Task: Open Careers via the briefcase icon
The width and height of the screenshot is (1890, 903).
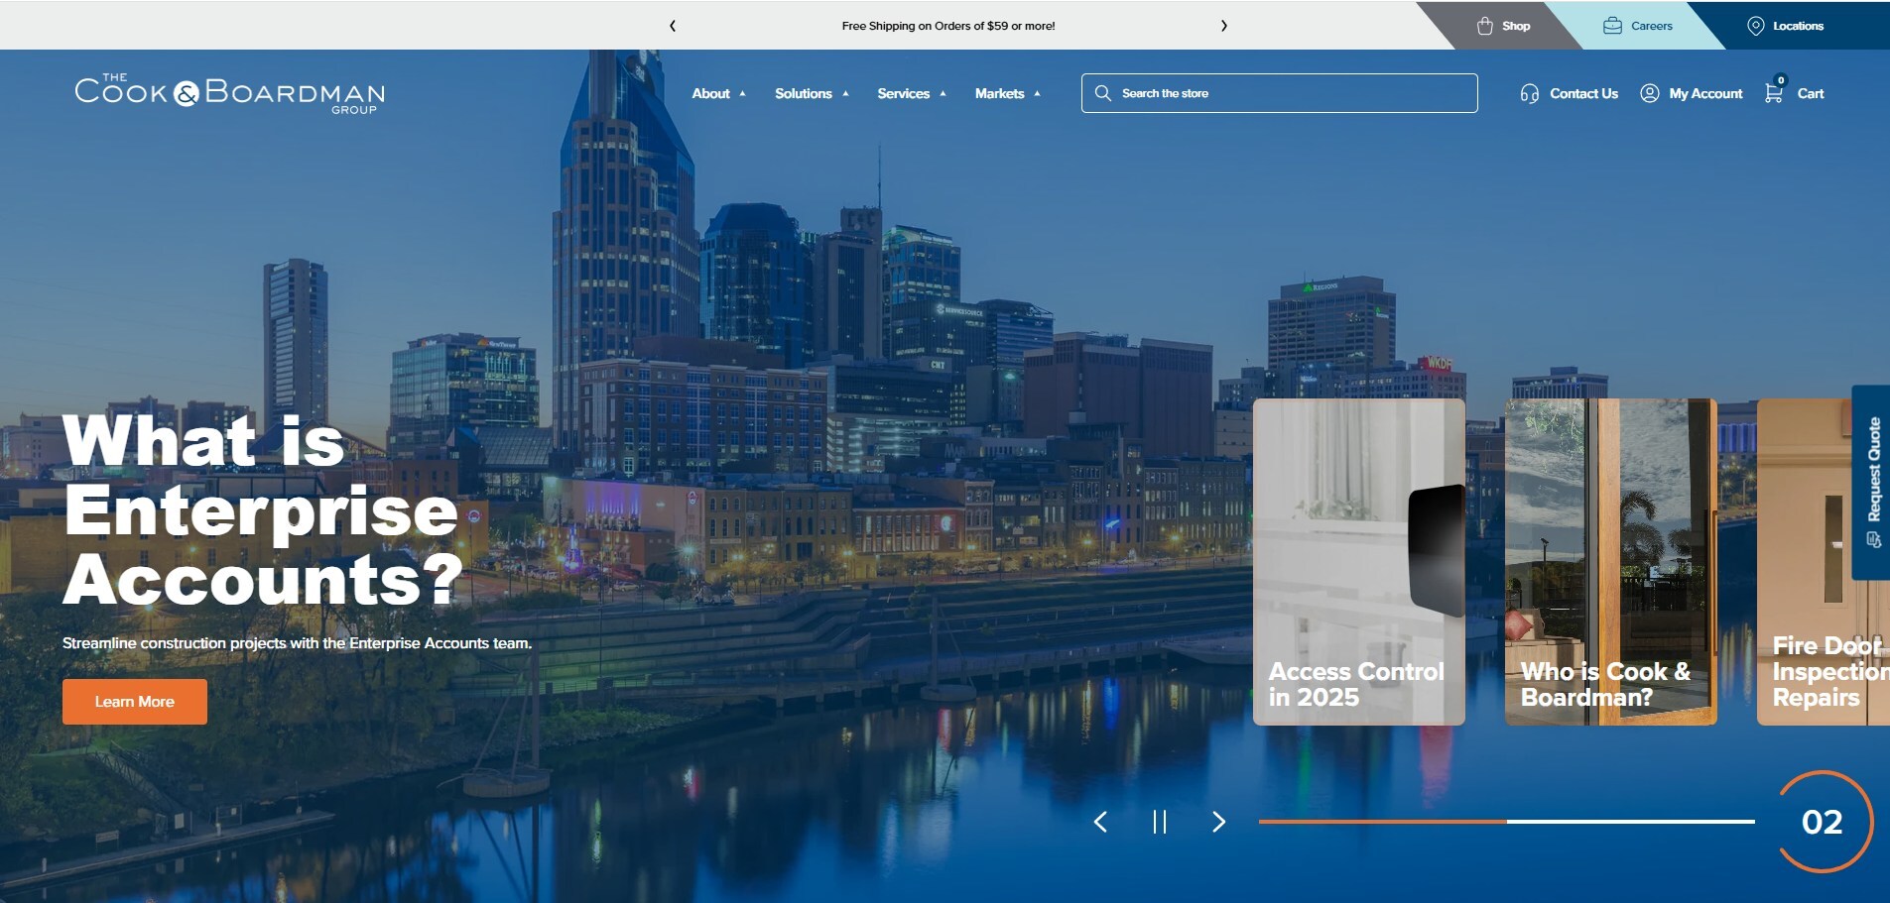Action: pos(1612,26)
